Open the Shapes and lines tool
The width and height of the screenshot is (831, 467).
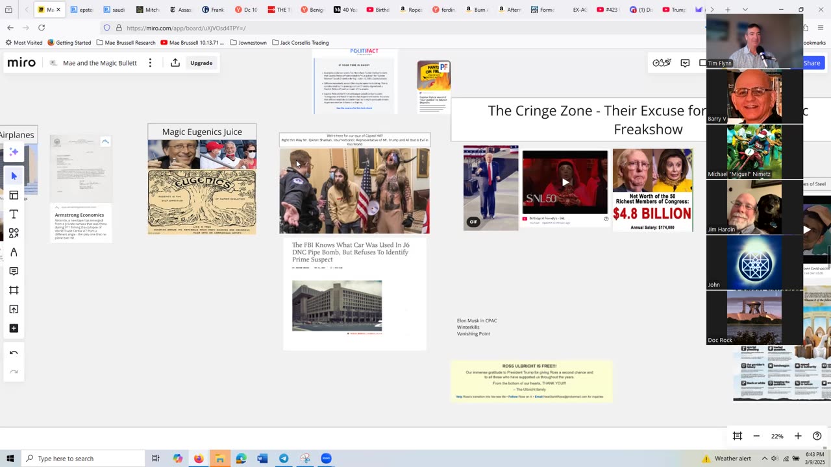click(x=14, y=233)
